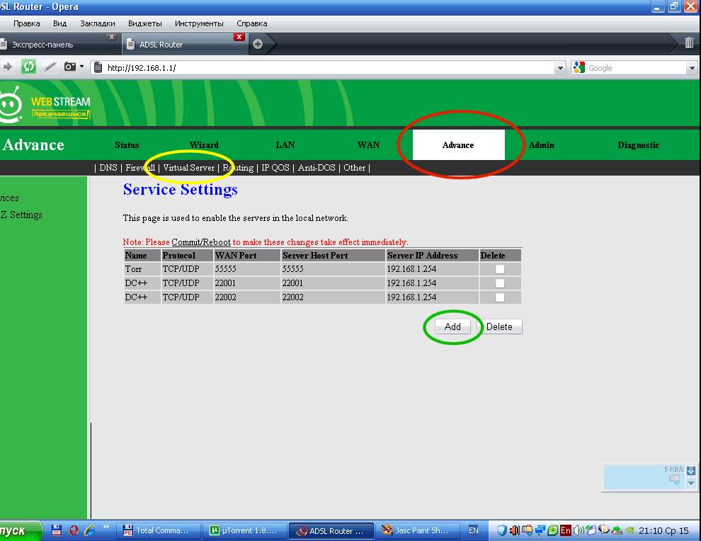This screenshot has height=541, width=701.
Task: Open the Z Settings sidebar link
Action: coord(21,215)
